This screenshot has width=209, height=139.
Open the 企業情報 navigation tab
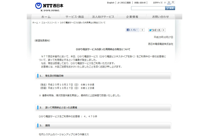coord(132,17)
